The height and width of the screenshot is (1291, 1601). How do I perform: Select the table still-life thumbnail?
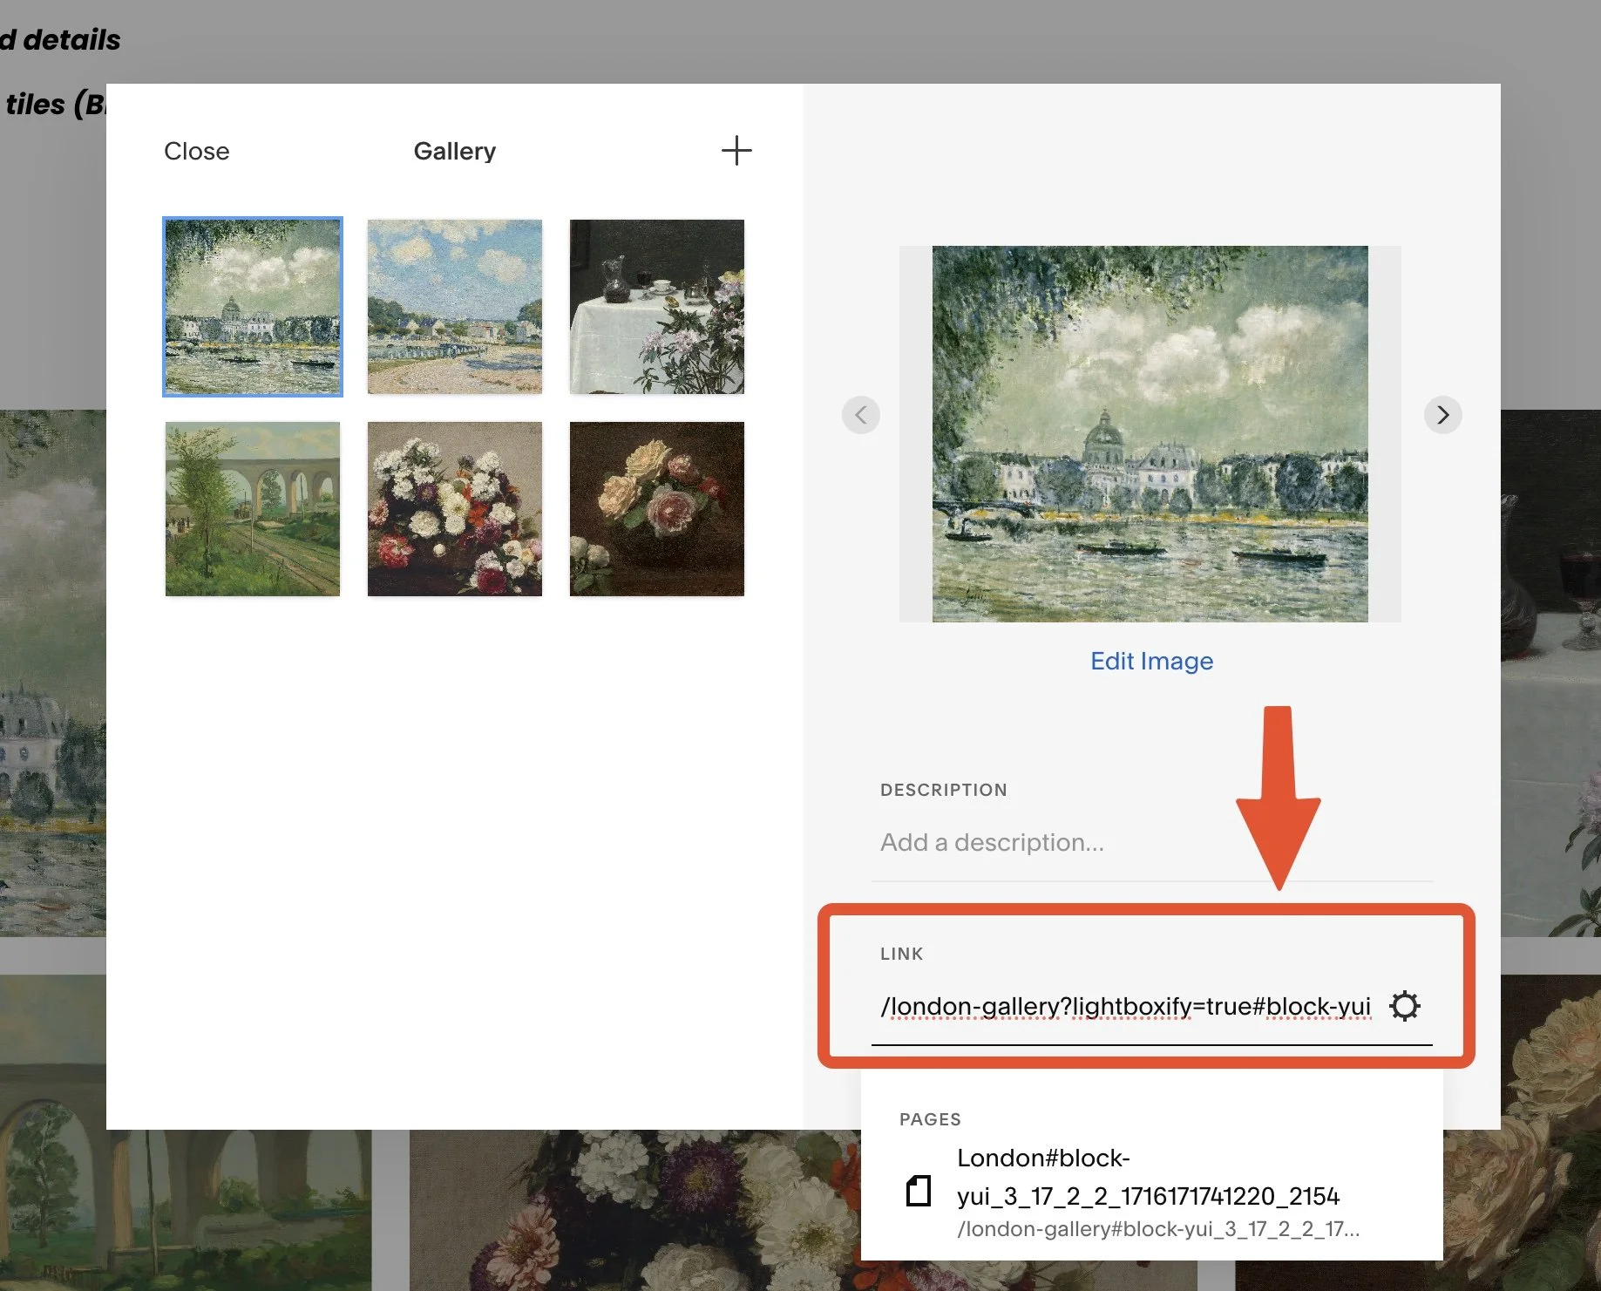[x=656, y=306]
